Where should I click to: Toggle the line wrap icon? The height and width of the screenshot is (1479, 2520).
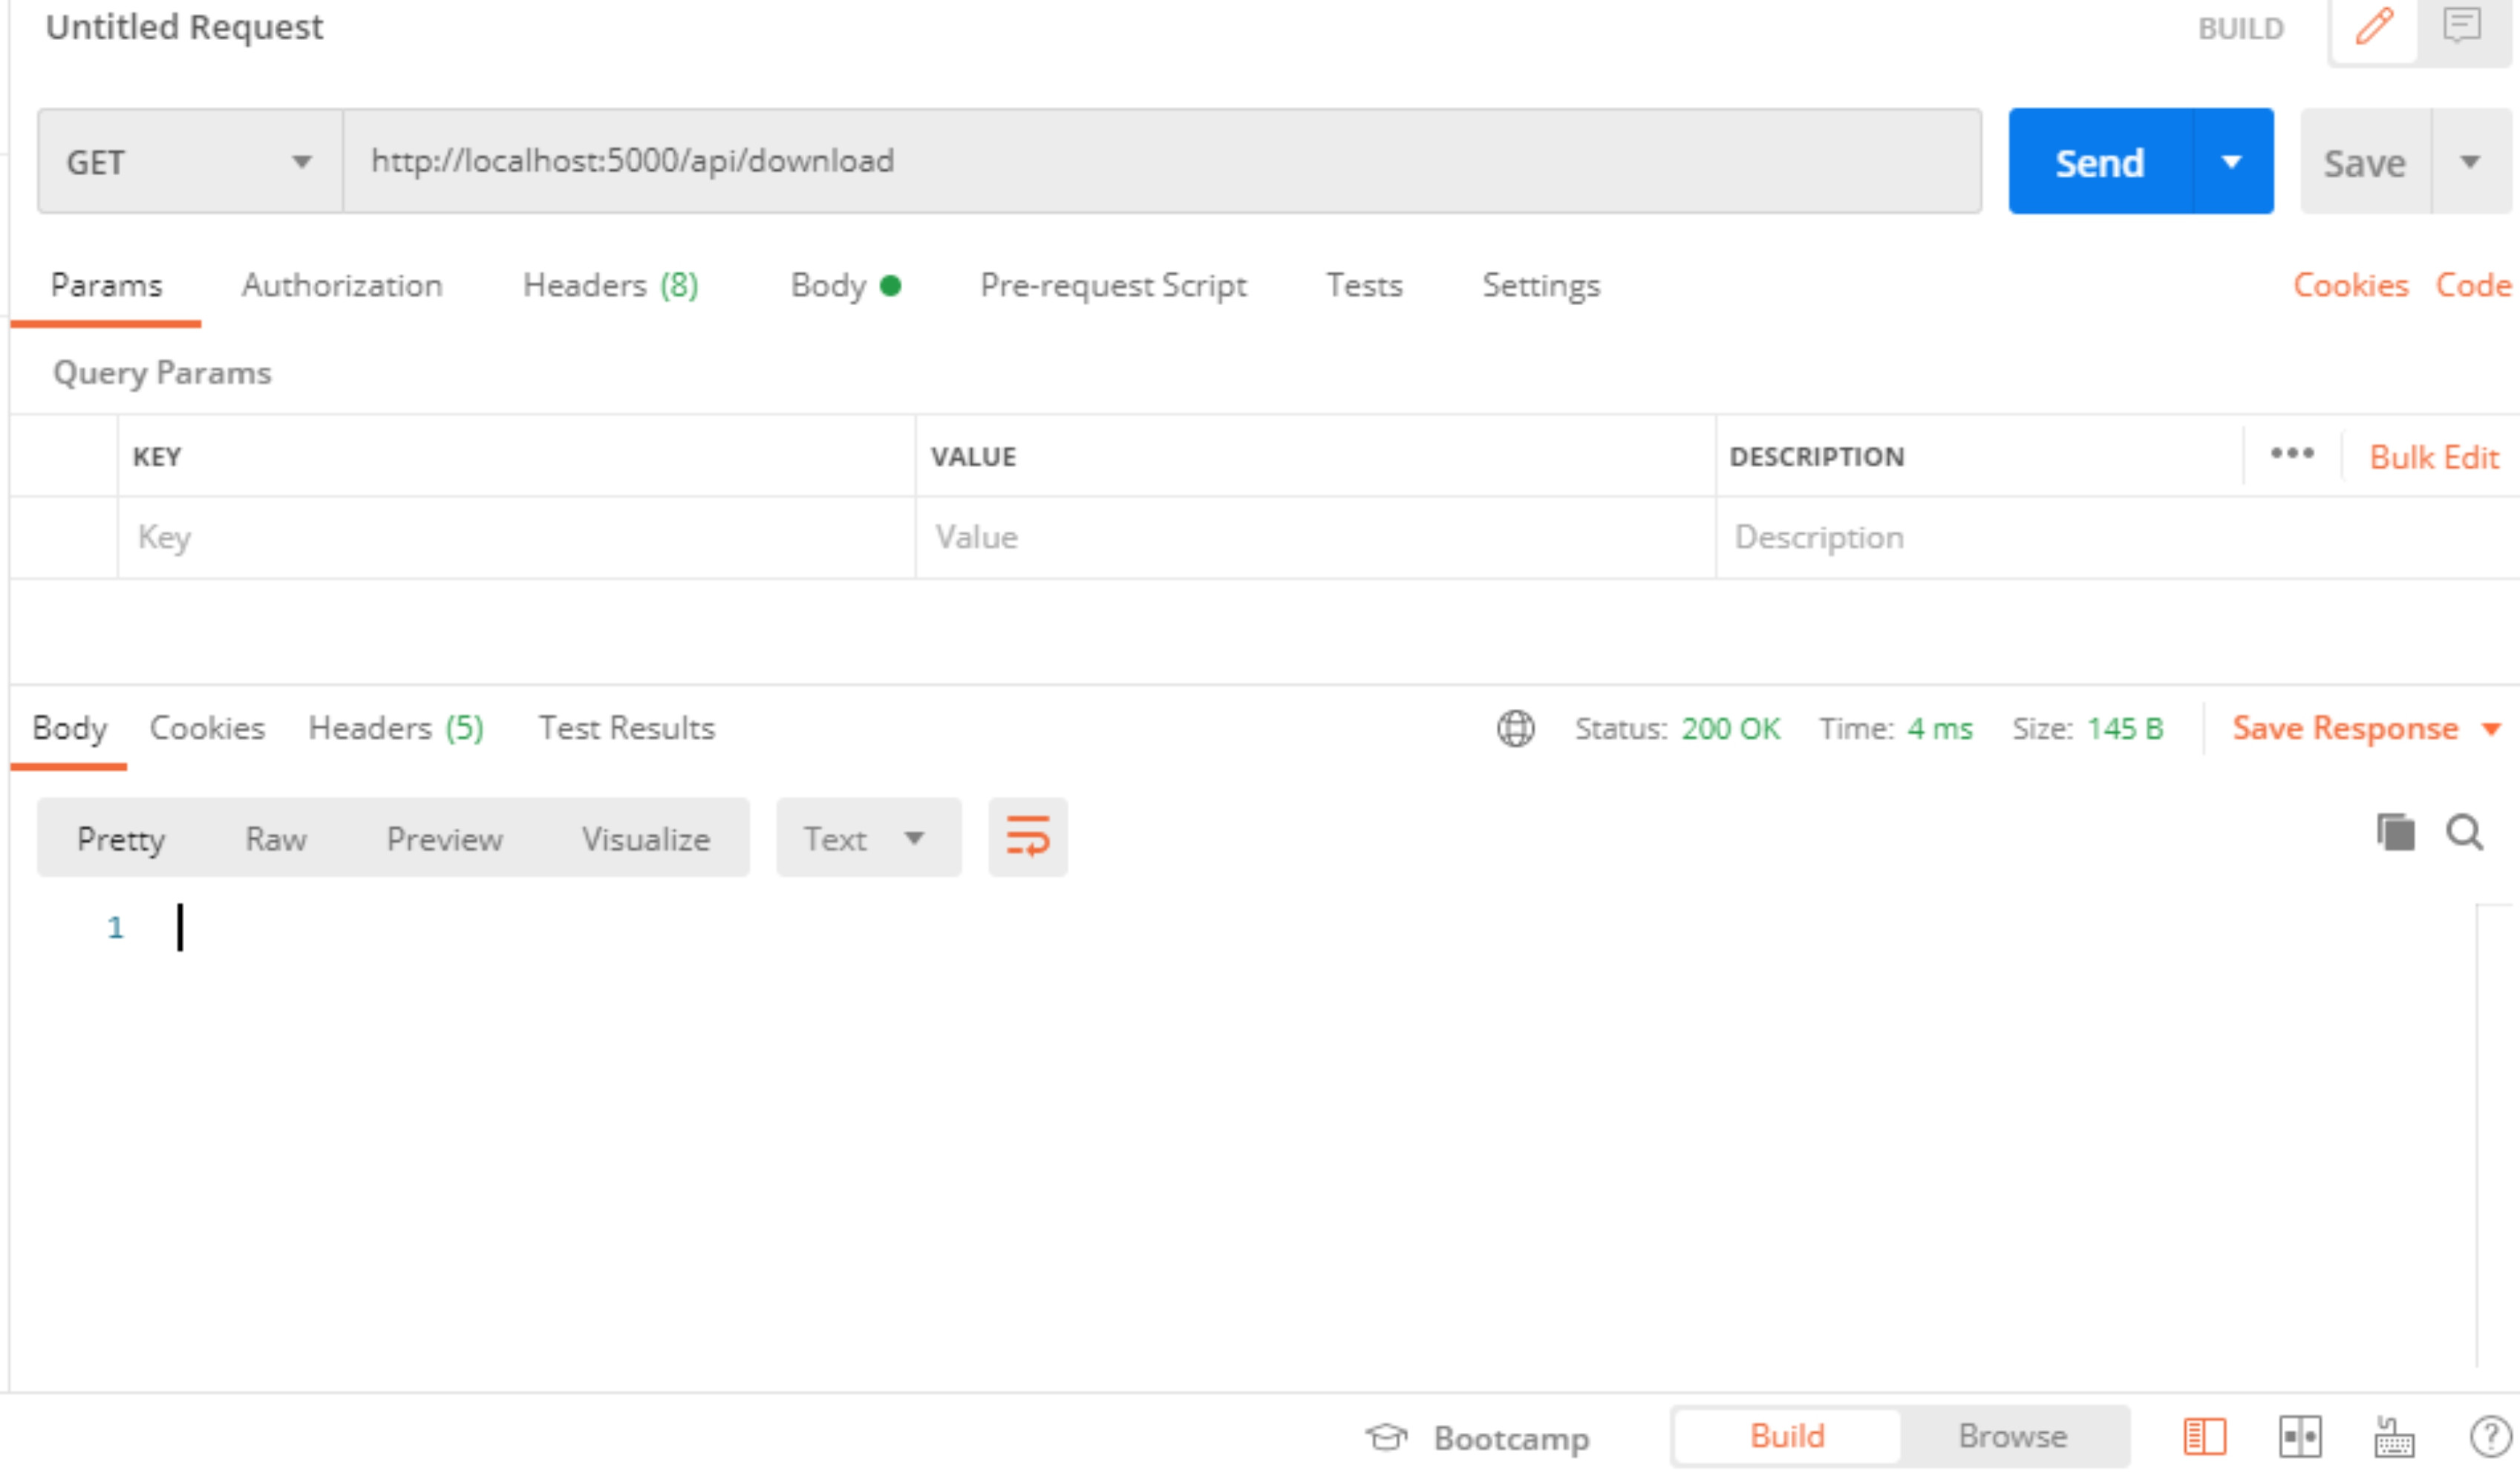click(1027, 837)
